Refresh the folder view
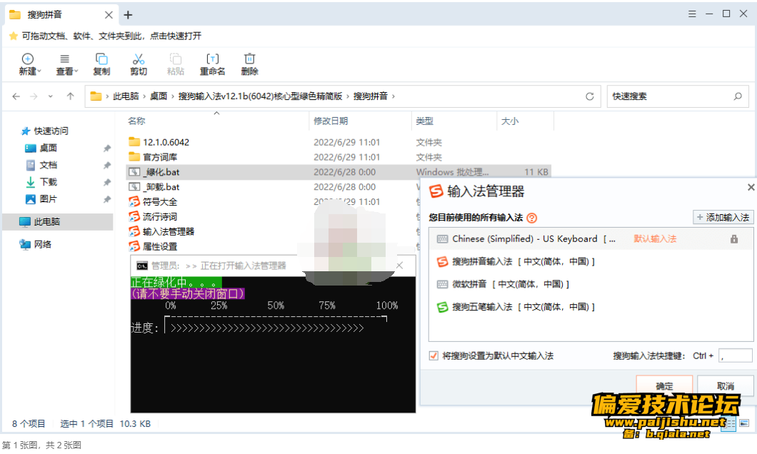The width and height of the screenshot is (757, 454). tap(589, 96)
